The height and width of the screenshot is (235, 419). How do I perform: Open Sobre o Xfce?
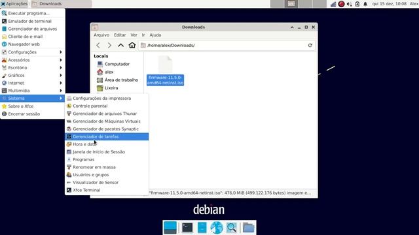pyautogui.click(x=32, y=106)
